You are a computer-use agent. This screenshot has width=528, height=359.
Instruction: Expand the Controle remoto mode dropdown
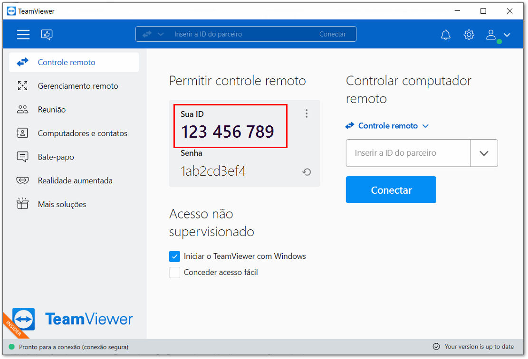tap(387, 126)
